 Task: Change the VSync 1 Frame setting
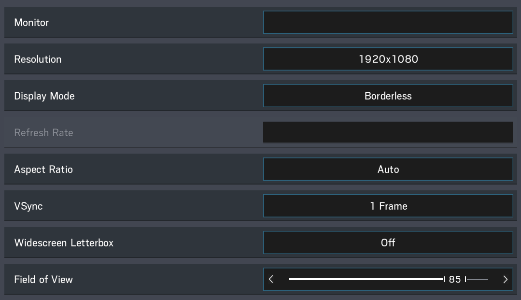(388, 206)
